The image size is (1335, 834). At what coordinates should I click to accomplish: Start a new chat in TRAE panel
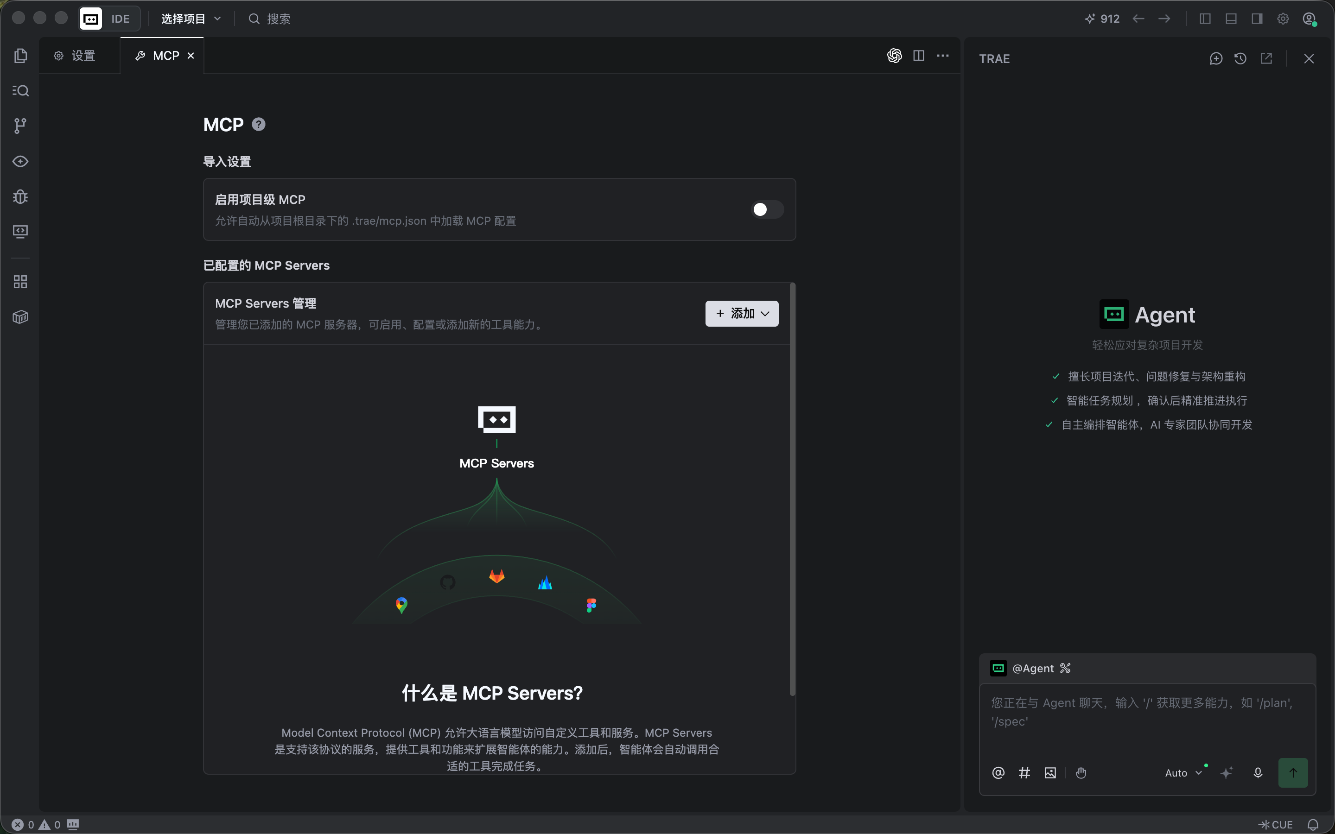1216,58
